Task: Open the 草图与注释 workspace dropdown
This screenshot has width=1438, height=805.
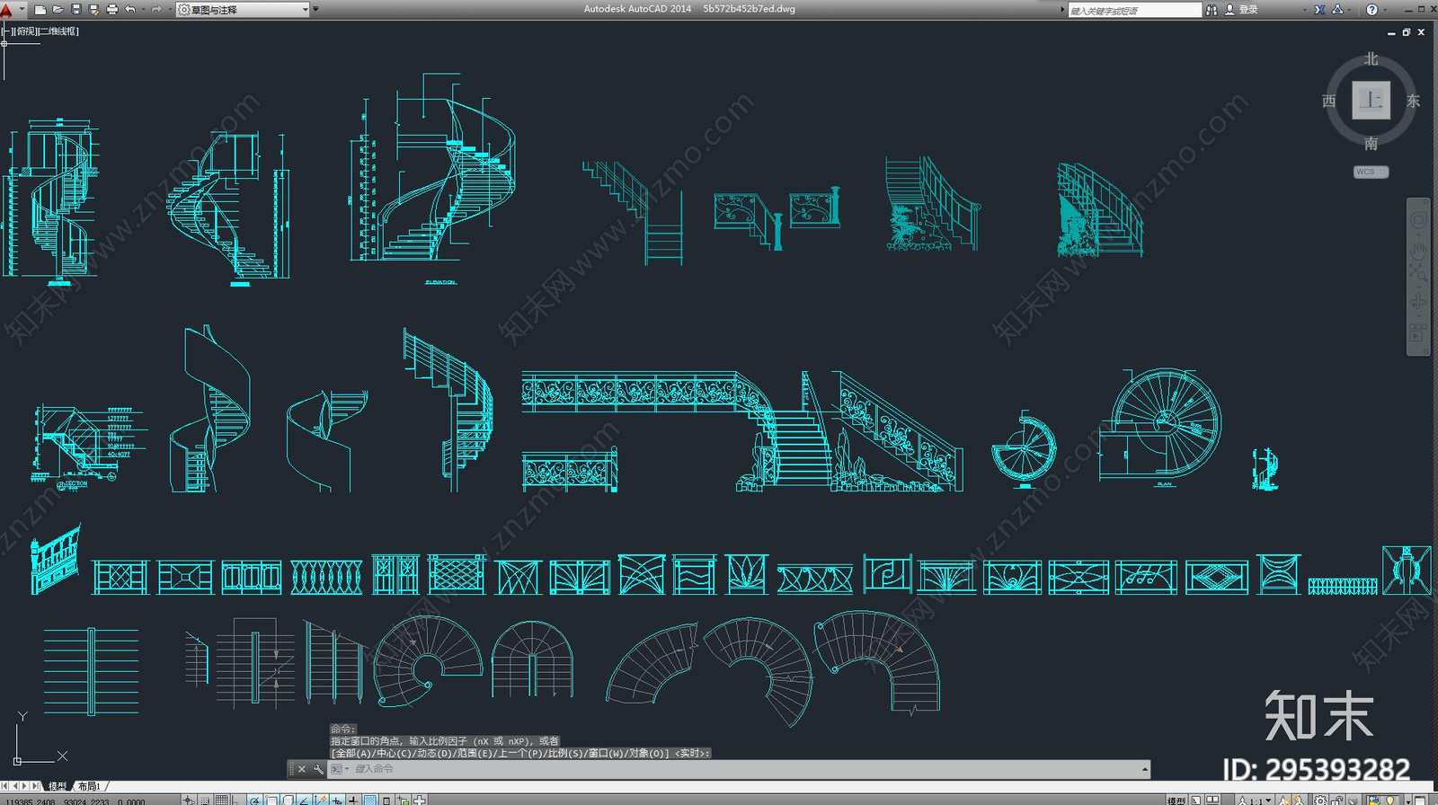Action: point(243,10)
